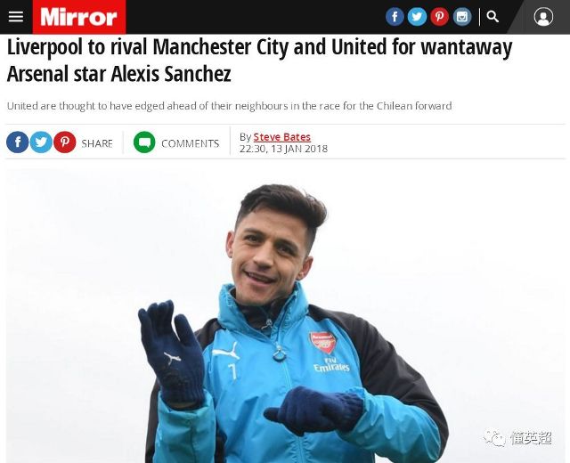The height and width of the screenshot is (463, 570).
Task: Open the user profile account icon
Action: 543,17
